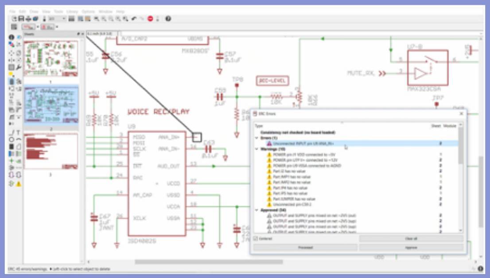
Task: Click the red ERC errors icon in the toolbar
Action: [150, 19]
